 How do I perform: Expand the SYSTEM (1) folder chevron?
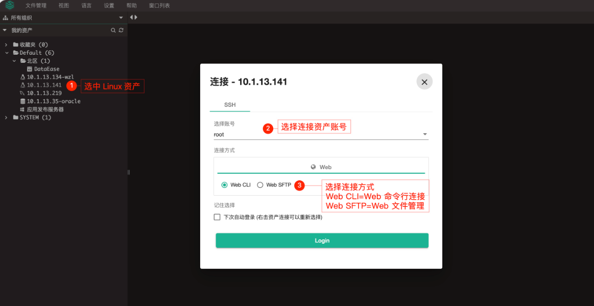pos(6,117)
